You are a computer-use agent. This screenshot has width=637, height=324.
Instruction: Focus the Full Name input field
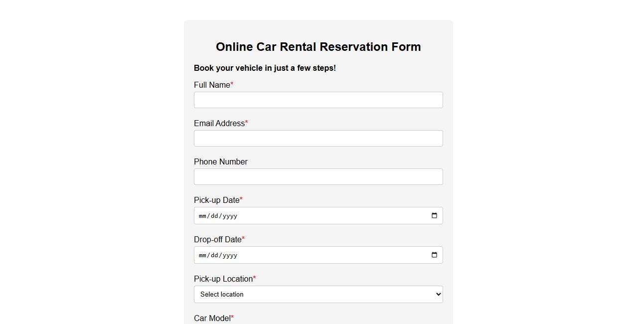coord(318,100)
